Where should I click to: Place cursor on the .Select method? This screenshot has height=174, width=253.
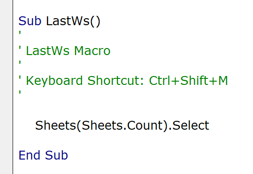click(x=189, y=125)
